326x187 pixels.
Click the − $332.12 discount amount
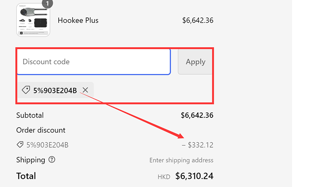(x=198, y=145)
